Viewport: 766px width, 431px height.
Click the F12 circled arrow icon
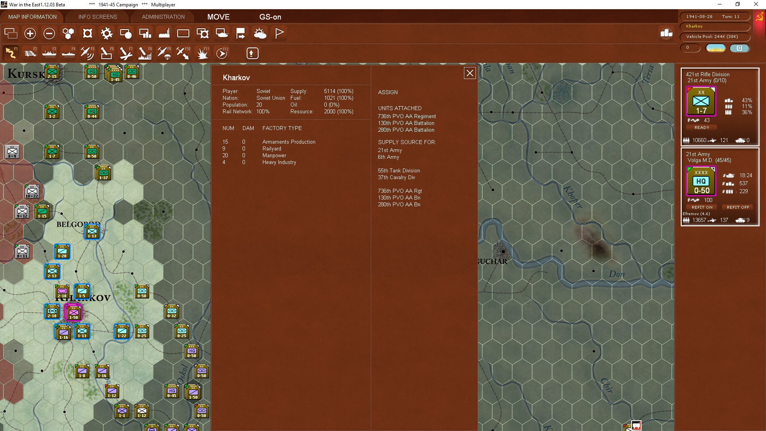(x=222, y=53)
